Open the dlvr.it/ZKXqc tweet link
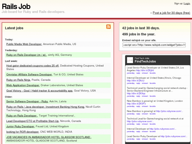 click(136, 93)
